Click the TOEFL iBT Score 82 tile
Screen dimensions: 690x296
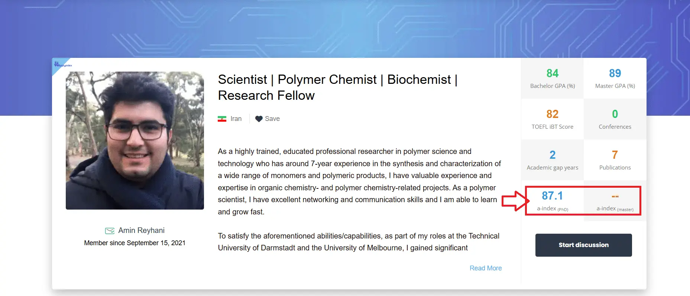tap(552, 119)
